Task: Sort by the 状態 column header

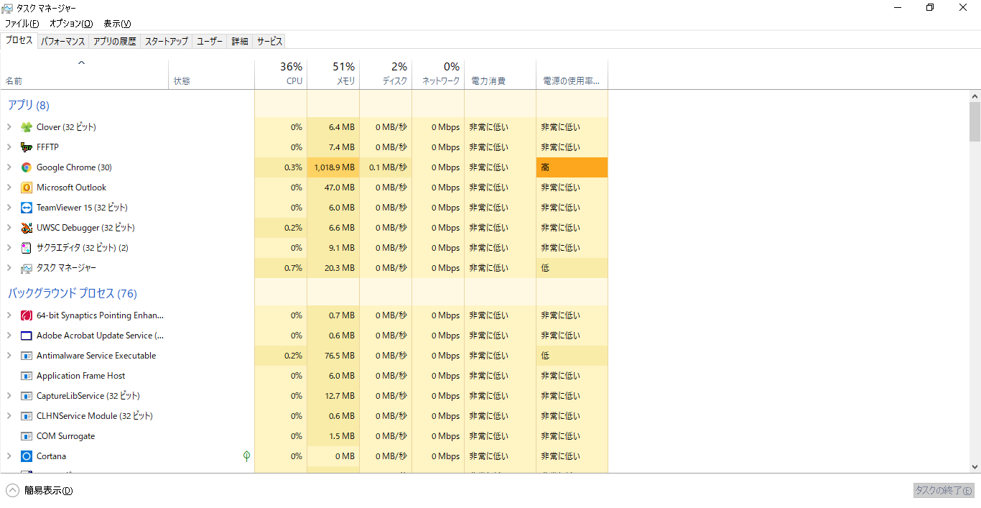Action: 211,74
